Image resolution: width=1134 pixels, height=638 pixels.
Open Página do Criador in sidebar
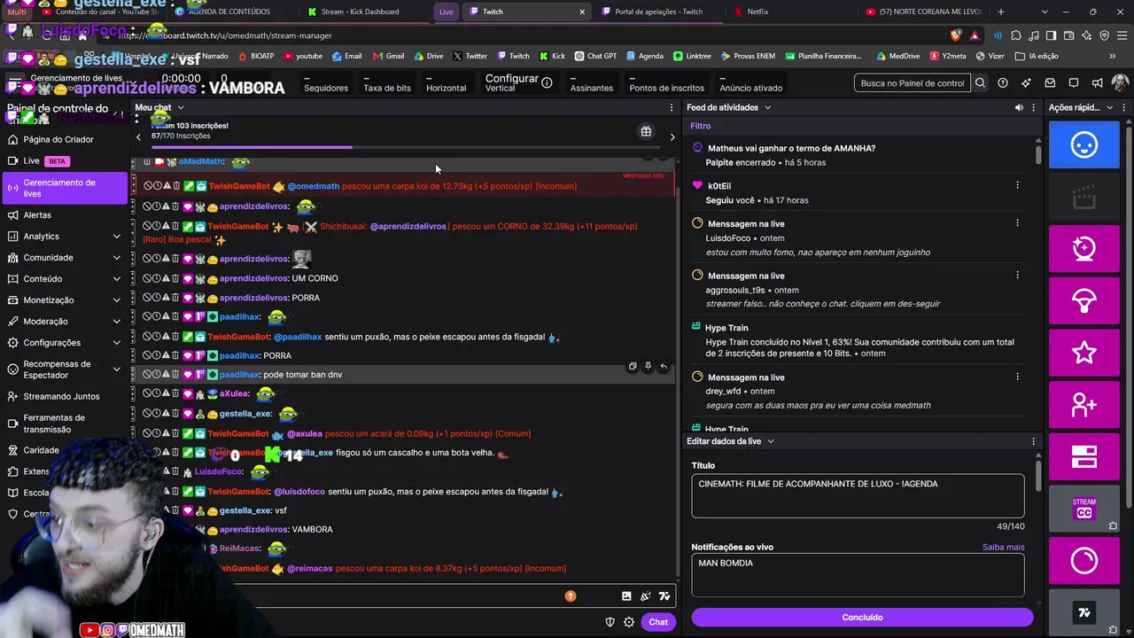click(x=64, y=139)
